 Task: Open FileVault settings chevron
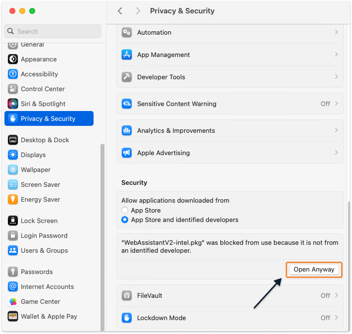[336, 295]
